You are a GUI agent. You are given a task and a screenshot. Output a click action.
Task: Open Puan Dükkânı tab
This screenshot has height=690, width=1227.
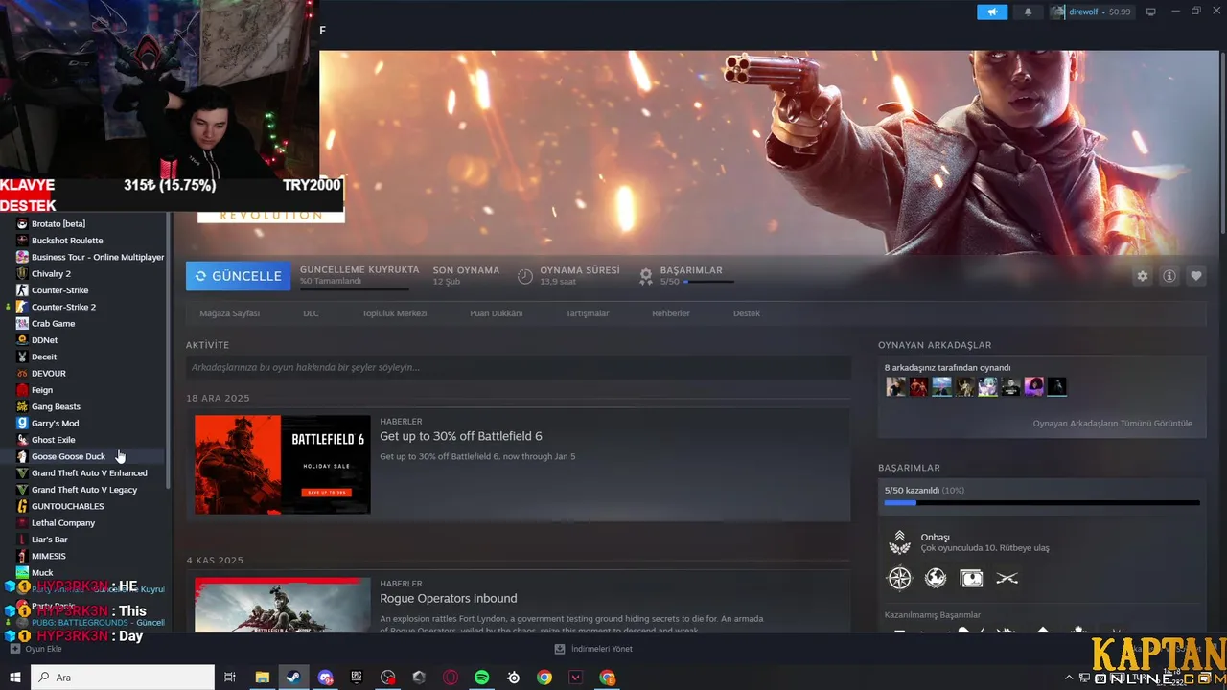(496, 313)
